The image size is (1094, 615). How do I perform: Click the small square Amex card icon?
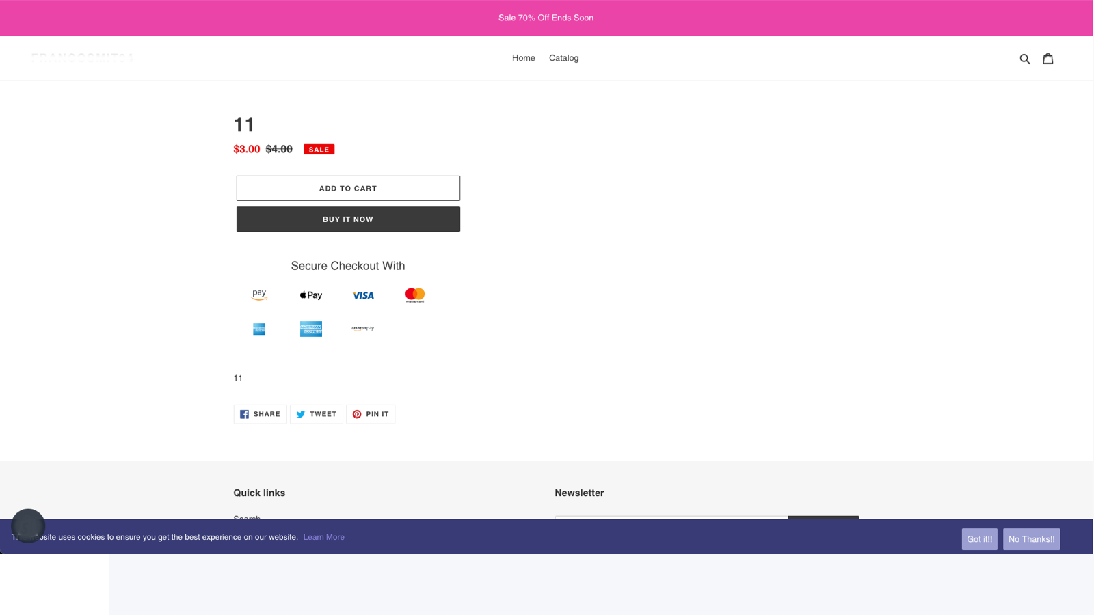click(x=259, y=329)
